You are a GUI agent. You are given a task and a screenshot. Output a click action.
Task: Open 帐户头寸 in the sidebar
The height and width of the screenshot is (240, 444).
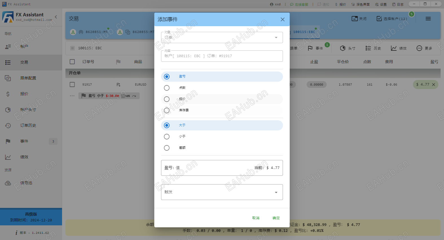point(31,110)
